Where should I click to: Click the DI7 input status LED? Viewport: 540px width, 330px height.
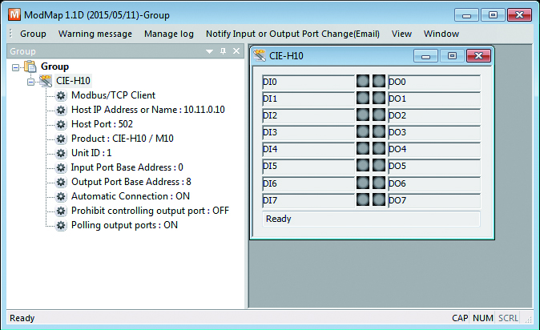click(363, 199)
